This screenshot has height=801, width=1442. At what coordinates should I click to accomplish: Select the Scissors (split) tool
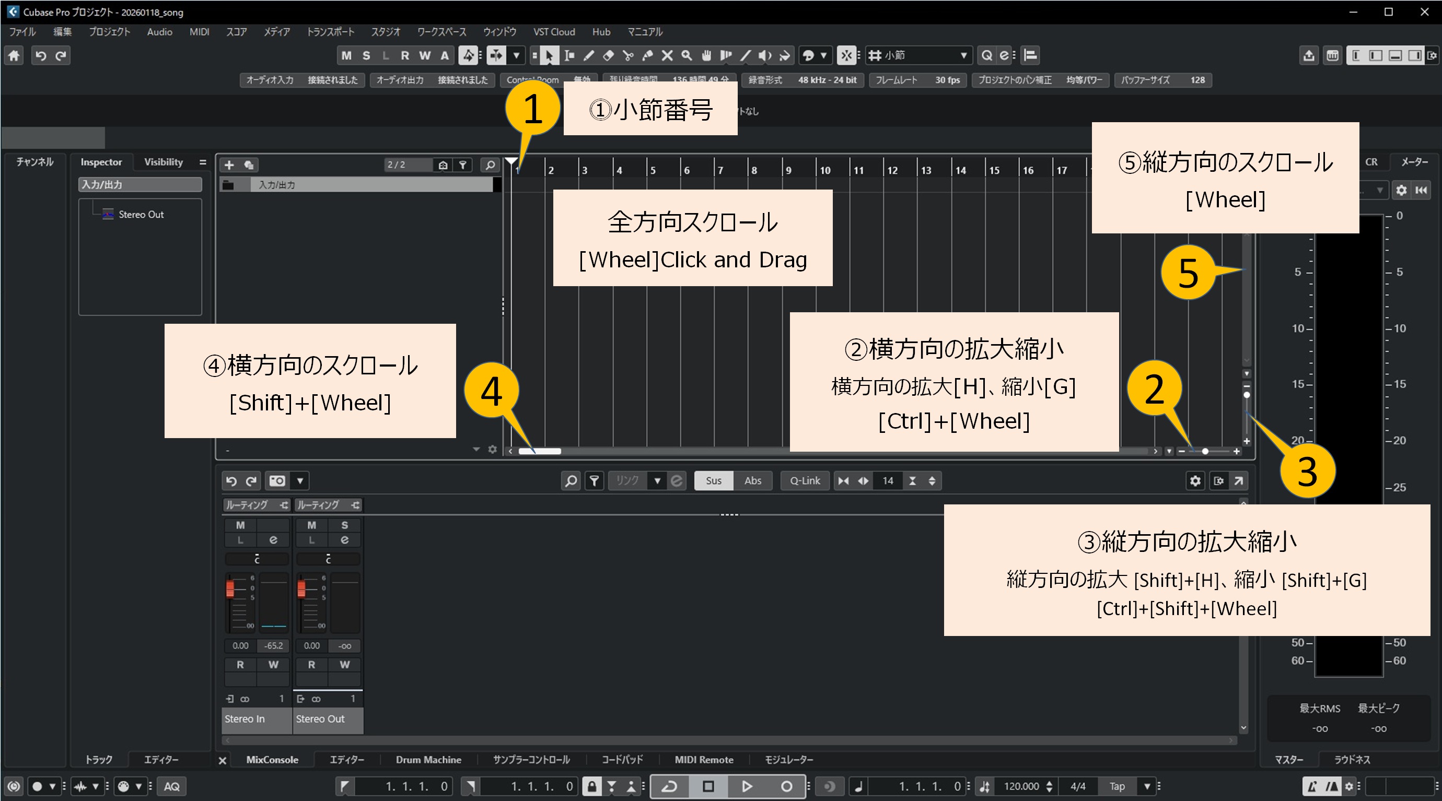(629, 55)
